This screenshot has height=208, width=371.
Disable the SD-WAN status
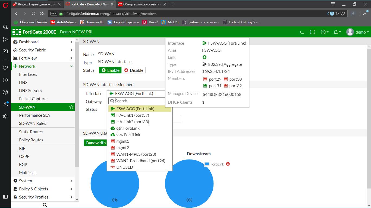click(x=134, y=70)
